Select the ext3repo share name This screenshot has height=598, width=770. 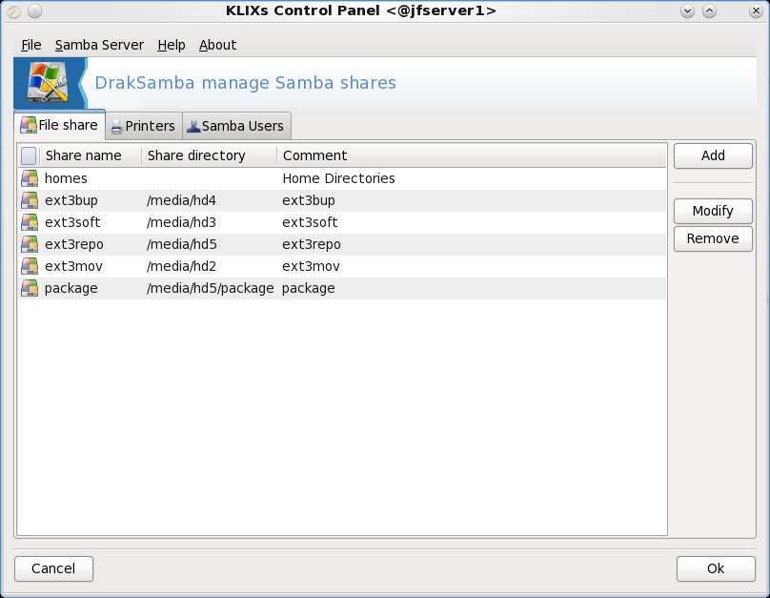pos(73,244)
